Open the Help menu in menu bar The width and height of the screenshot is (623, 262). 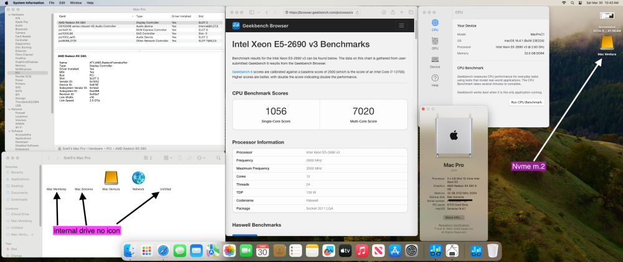[90, 2]
